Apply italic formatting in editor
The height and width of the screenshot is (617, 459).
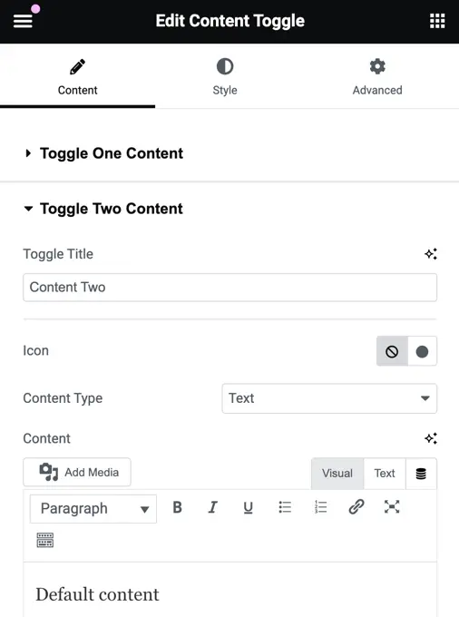[213, 507]
